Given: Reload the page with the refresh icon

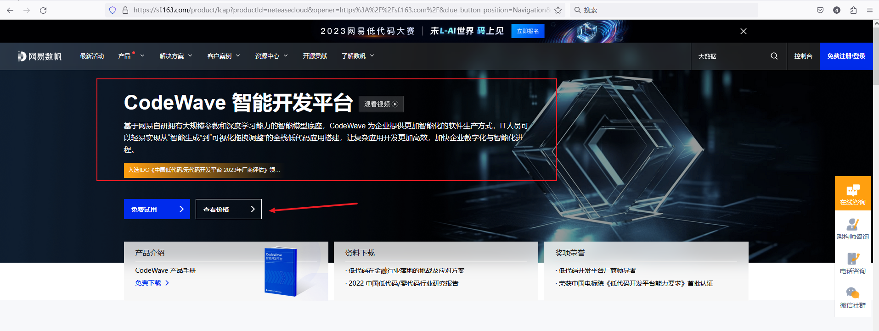Looking at the screenshot, I should coord(43,10).
